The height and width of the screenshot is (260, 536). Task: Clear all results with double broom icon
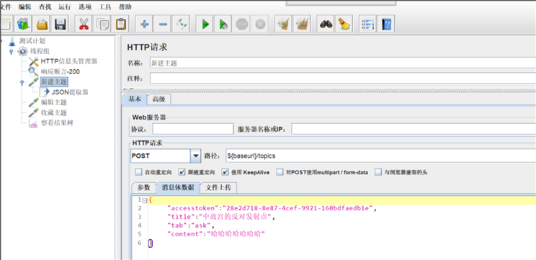(x=302, y=24)
